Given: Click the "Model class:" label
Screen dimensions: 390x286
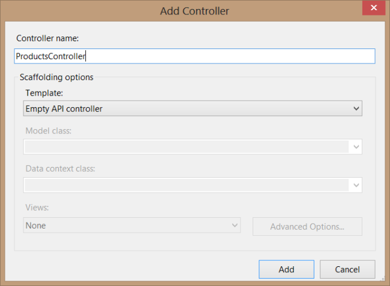Looking at the screenshot, I should pyautogui.click(x=49, y=130).
